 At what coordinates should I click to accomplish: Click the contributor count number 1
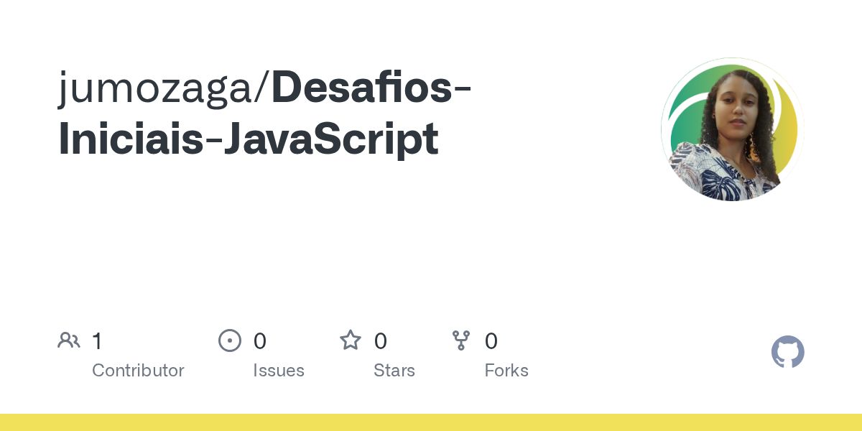coord(97,340)
